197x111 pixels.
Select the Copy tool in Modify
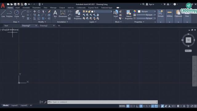(x=34, y=15)
